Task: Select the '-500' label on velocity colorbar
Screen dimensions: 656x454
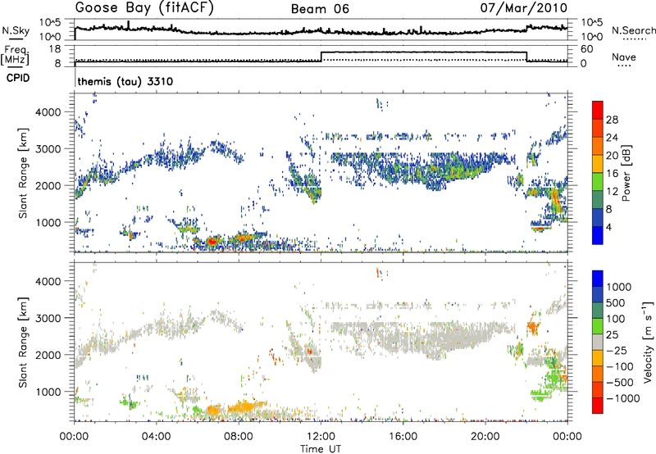Action: [620, 383]
